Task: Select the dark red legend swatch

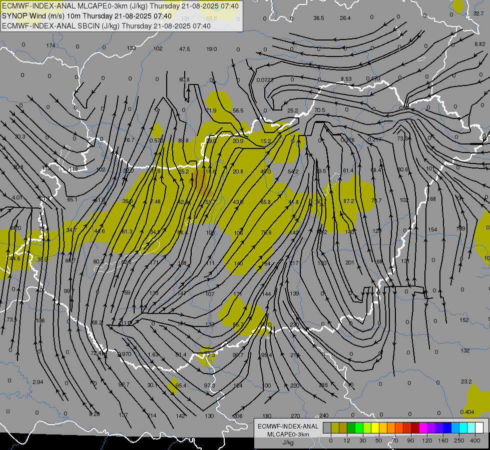Action: (x=415, y=428)
